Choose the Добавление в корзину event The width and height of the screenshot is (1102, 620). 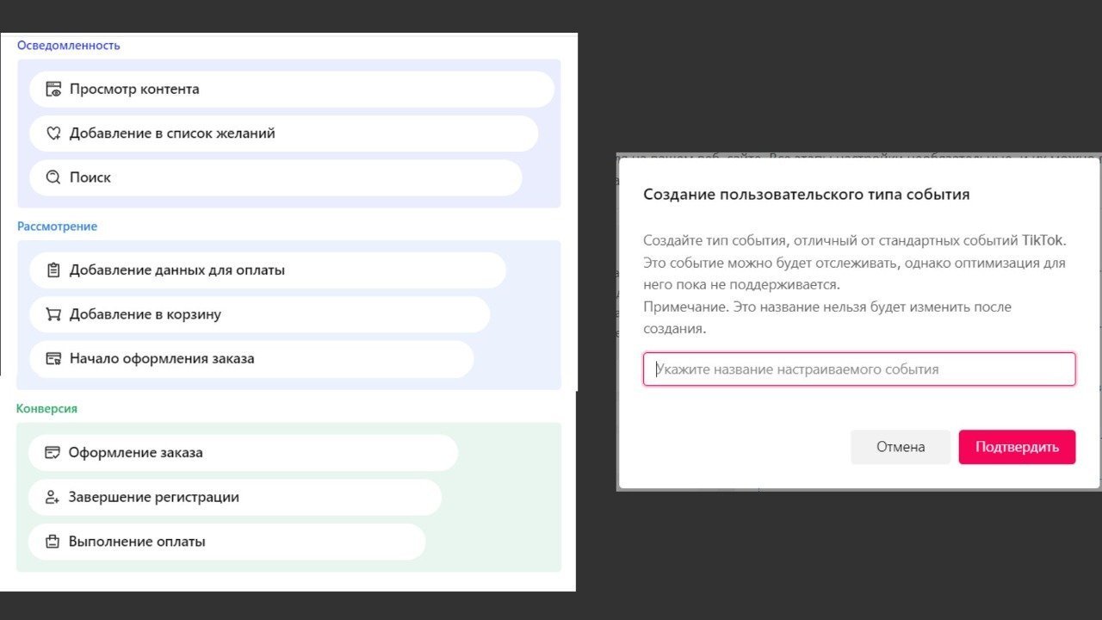click(x=260, y=314)
